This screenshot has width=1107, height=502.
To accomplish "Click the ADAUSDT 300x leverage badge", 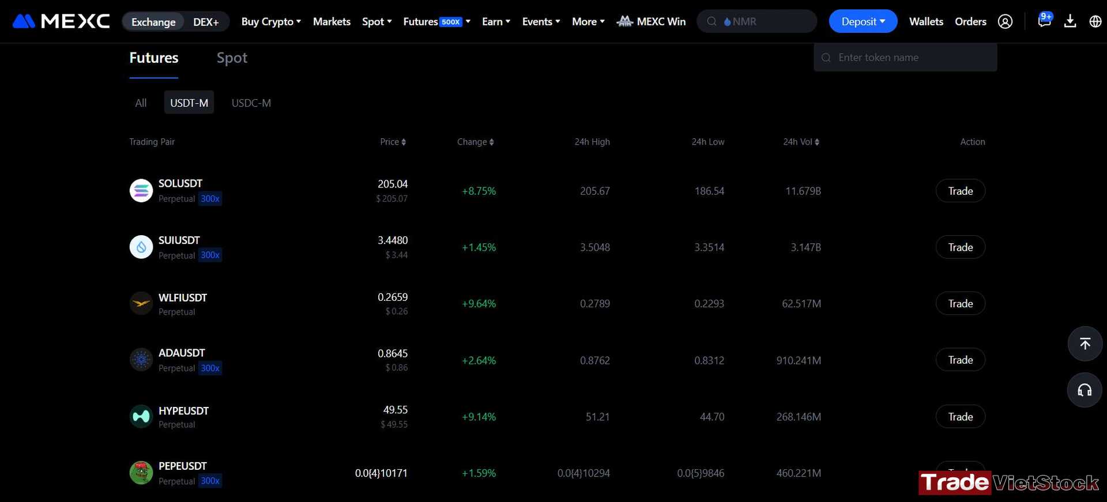I will point(210,368).
